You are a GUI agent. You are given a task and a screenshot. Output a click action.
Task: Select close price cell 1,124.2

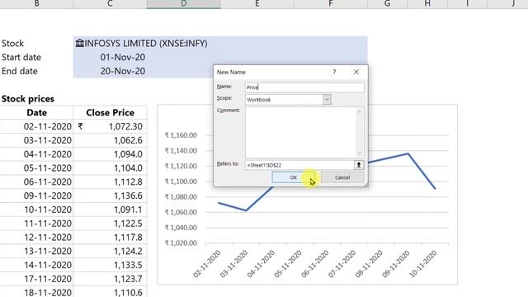point(110,251)
